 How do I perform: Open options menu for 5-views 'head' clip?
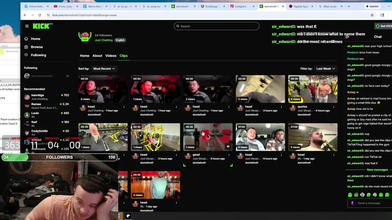(x=334, y=155)
